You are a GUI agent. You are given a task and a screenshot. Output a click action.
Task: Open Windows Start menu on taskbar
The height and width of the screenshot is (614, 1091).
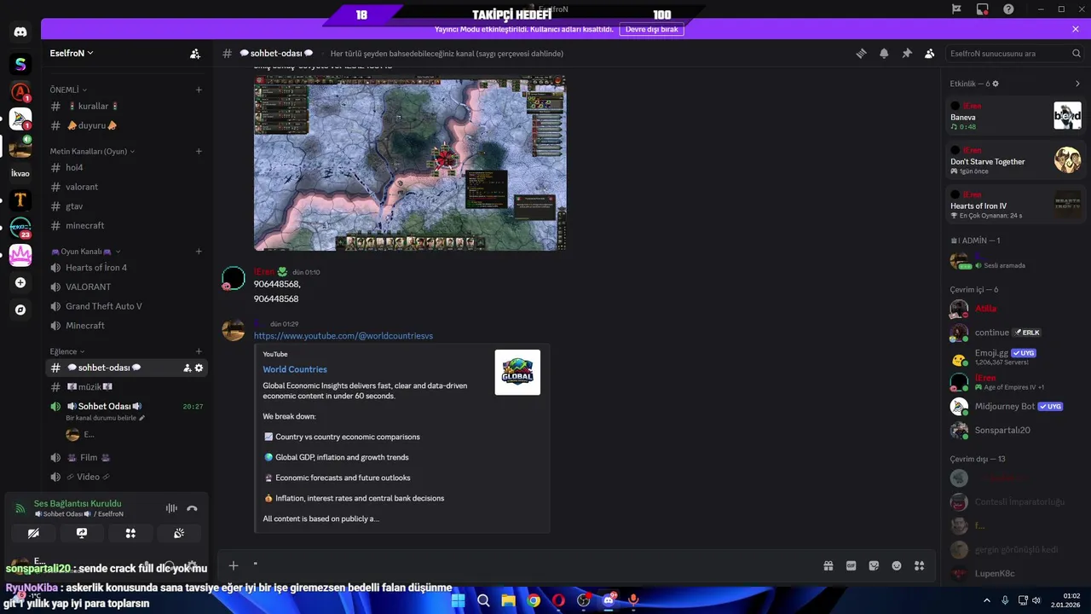(458, 600)
